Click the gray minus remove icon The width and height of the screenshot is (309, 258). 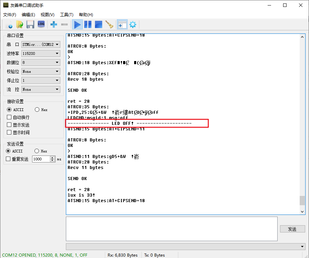(64, 24)
